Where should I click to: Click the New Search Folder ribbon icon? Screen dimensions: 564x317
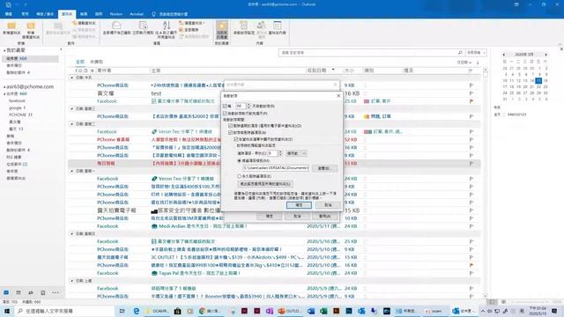tap(31, 26)
